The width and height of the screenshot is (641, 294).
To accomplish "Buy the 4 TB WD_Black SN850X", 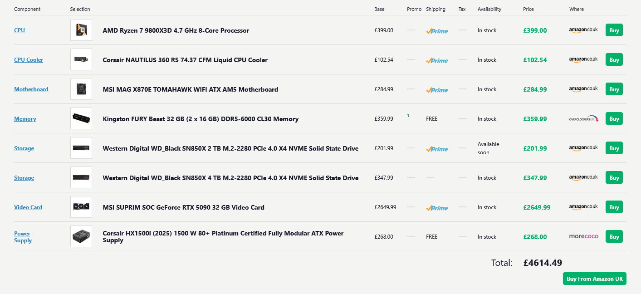I will click(x=614, y=178).
